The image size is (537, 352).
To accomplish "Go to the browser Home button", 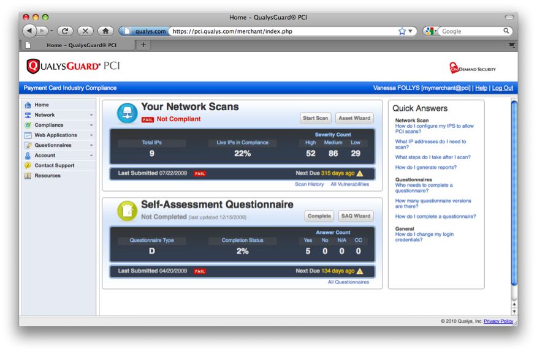I will (x=105, y=31).
